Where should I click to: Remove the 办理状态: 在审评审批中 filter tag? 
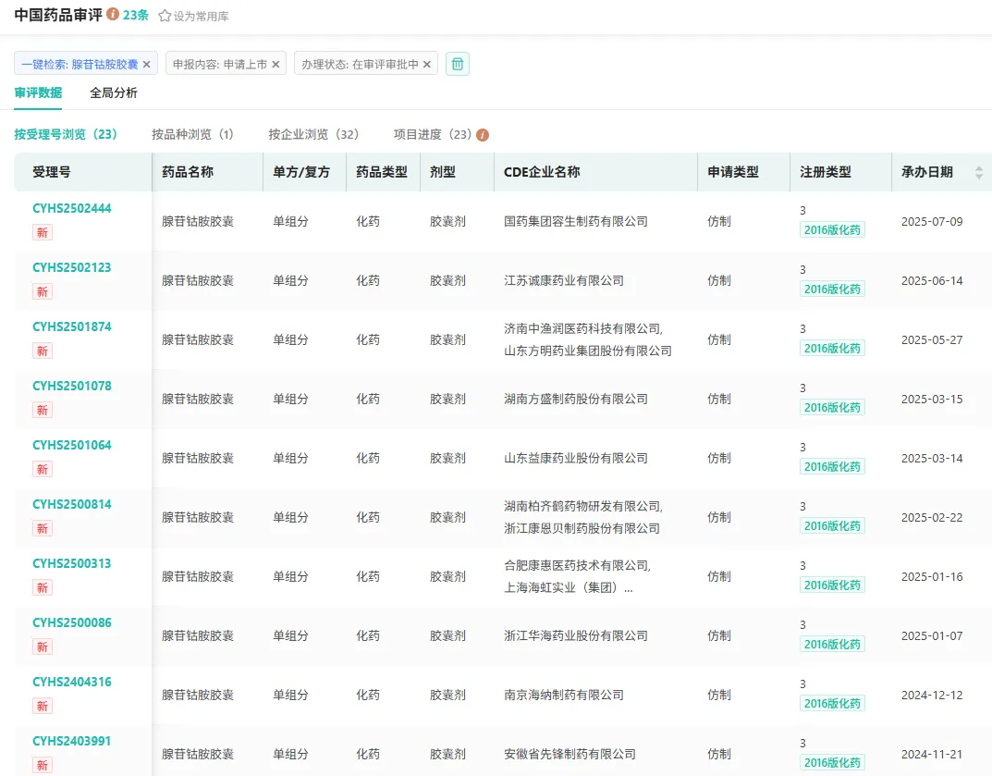pyautogui.click(x=427, y=65)
